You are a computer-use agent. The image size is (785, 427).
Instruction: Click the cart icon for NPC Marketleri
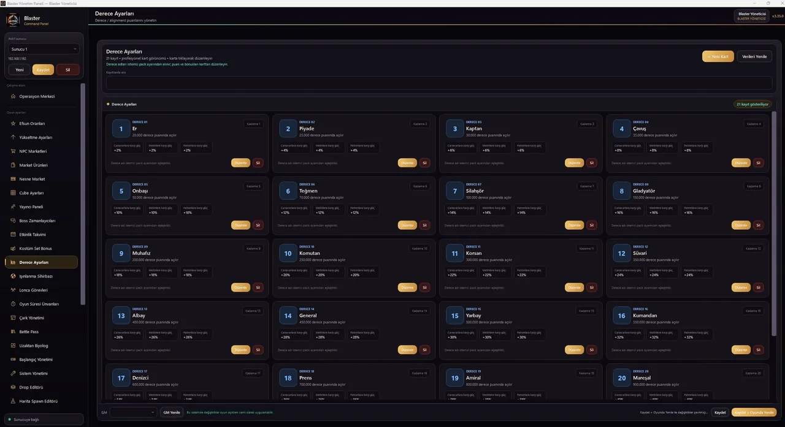coord(13,151)
